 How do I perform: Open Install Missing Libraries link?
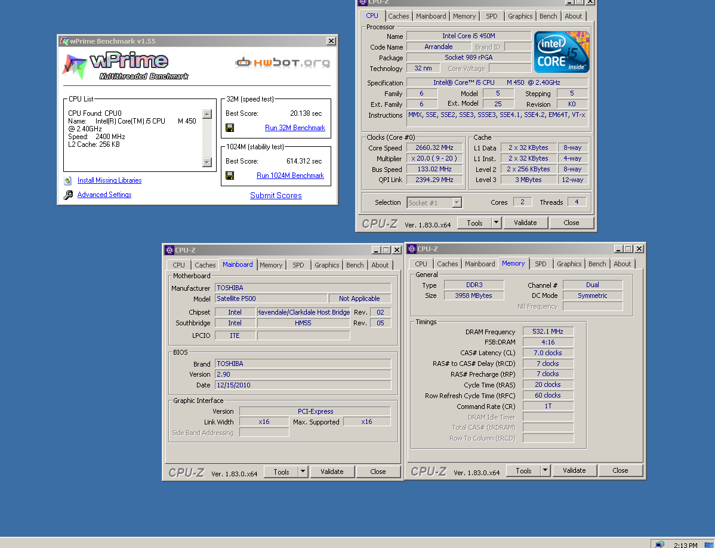pos(109,180)
